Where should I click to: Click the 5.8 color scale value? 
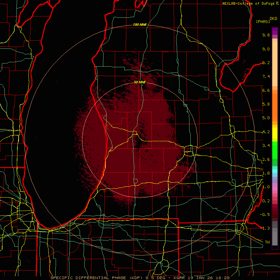(x=266, y=104)
